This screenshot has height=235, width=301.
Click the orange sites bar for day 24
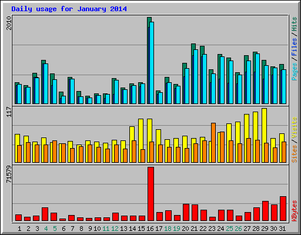coord(222,147)
